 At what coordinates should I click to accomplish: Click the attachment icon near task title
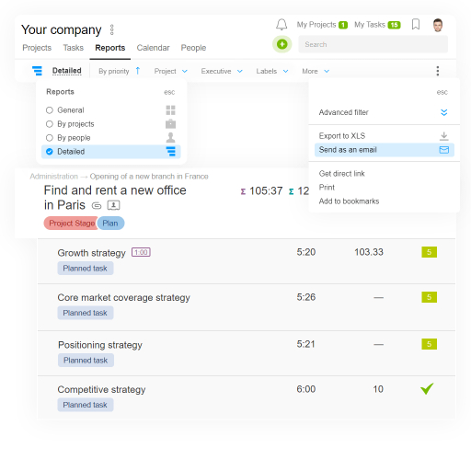coord(97,205)
